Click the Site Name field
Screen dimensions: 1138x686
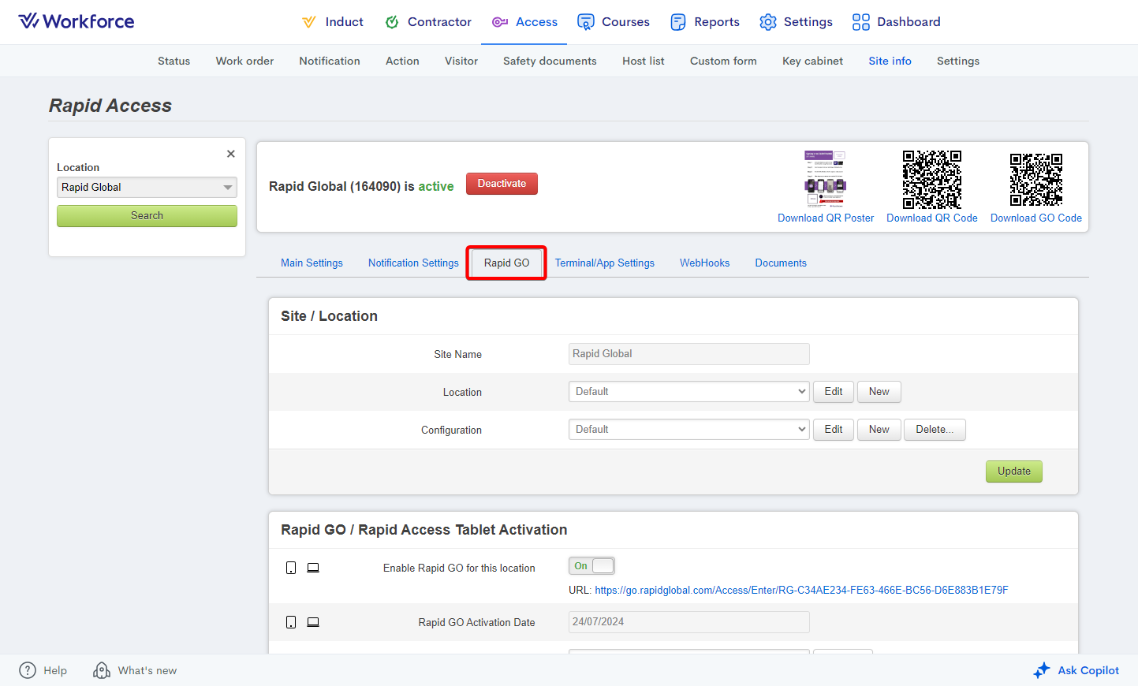pos(689,354)
